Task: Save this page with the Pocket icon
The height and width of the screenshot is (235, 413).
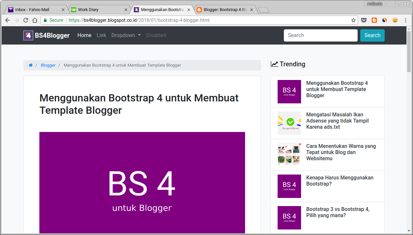Action: [364, 20]
